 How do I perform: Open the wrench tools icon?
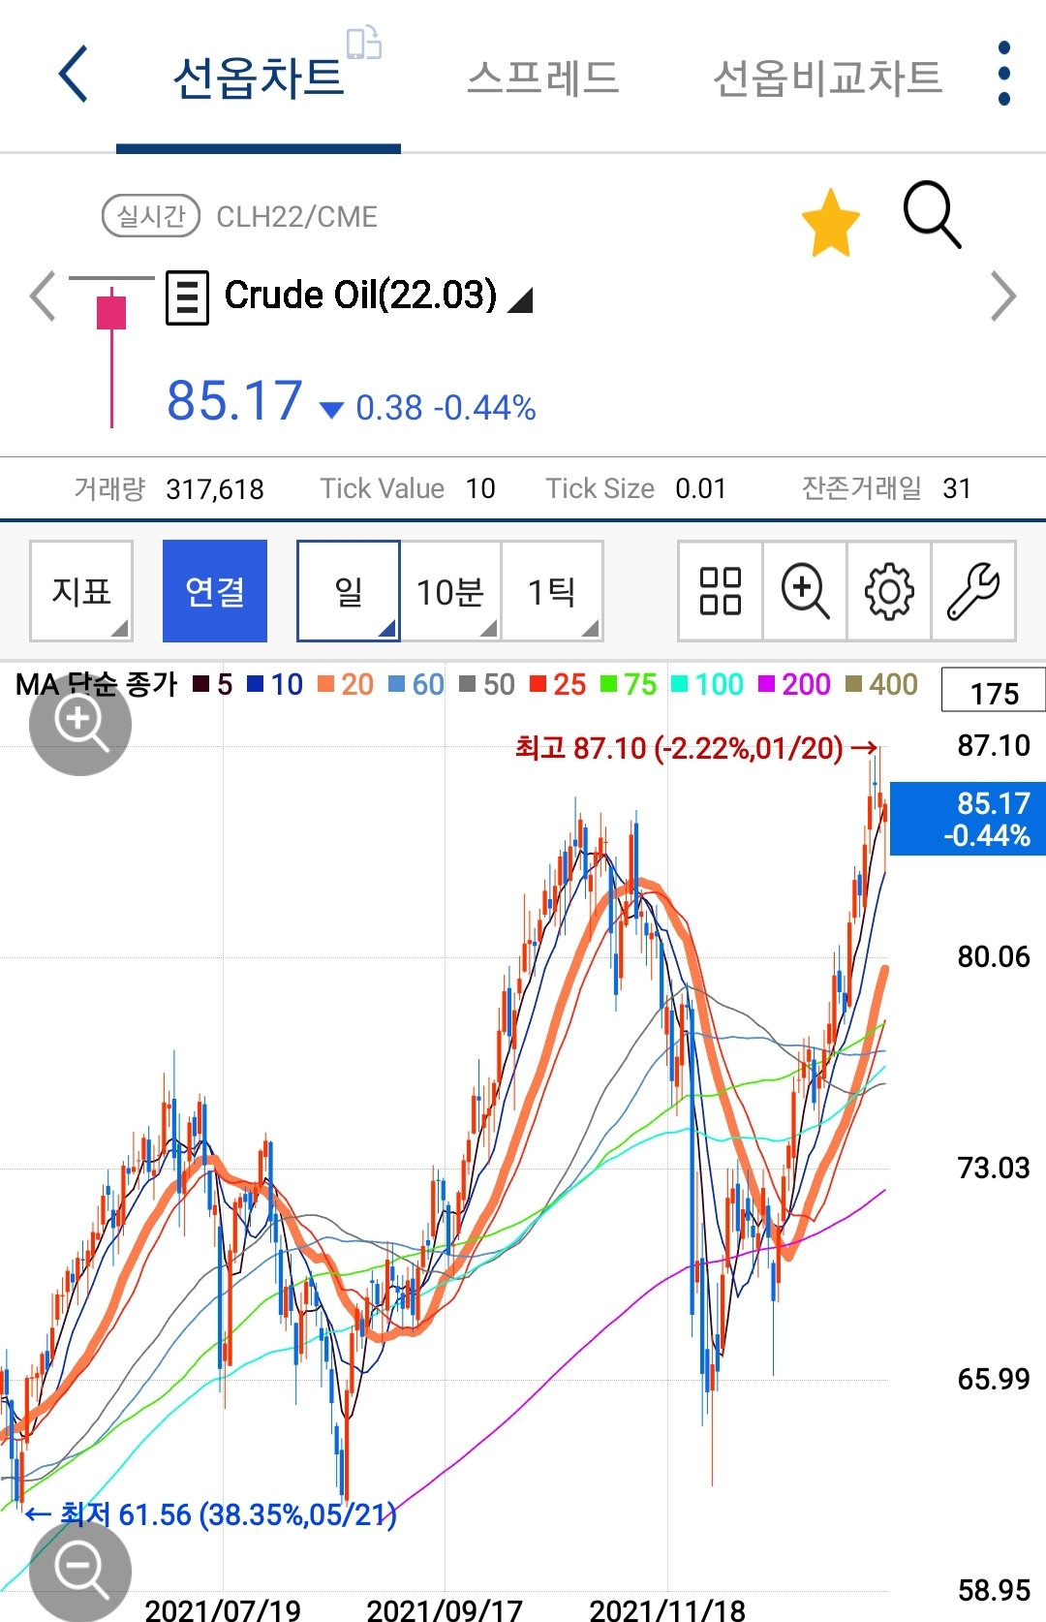coord(973,591)
